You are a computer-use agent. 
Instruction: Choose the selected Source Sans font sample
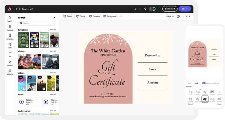point(205,99)
